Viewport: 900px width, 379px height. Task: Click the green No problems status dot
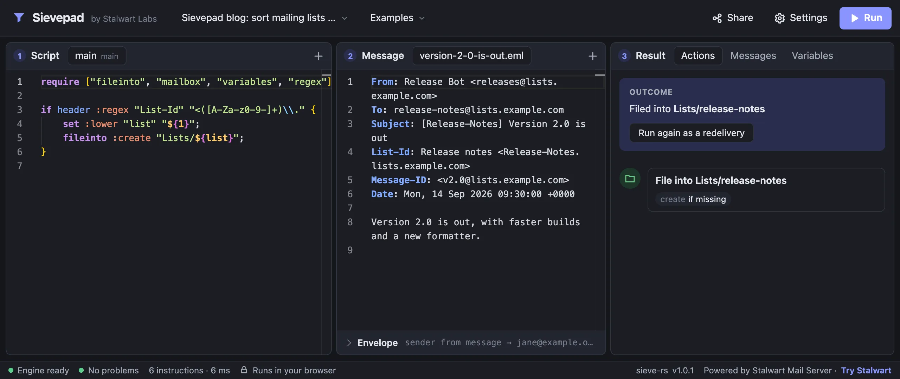point(81,370)
